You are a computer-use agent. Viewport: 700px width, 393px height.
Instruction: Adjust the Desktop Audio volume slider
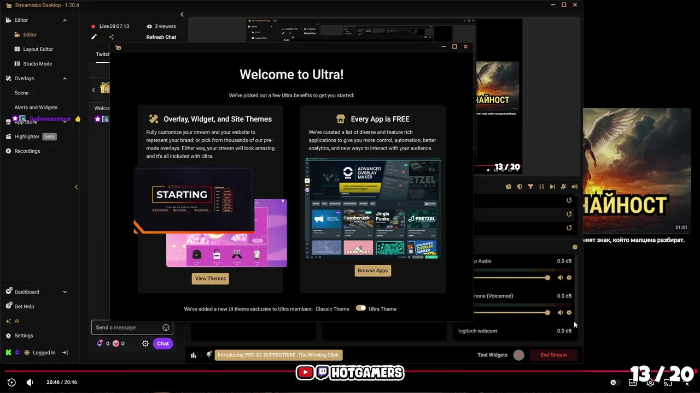[x=510, y=278]
